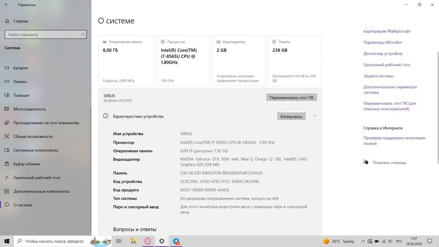This screenshot has height=247, width=439.
Task: Click the Получить помощь link text
Action: pos(389,162)
